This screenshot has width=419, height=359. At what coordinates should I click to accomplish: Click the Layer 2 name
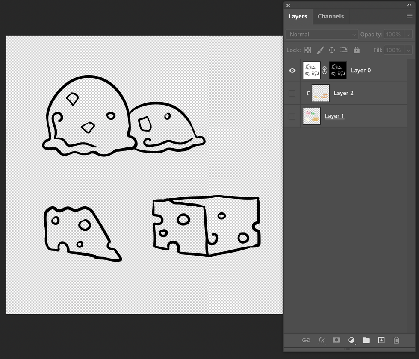343,93
